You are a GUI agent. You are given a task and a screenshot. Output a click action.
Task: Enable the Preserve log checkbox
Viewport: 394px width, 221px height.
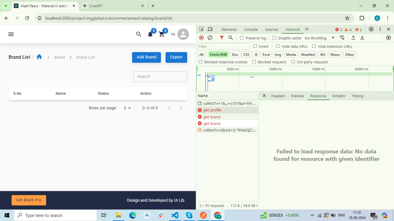coord(242,38)
